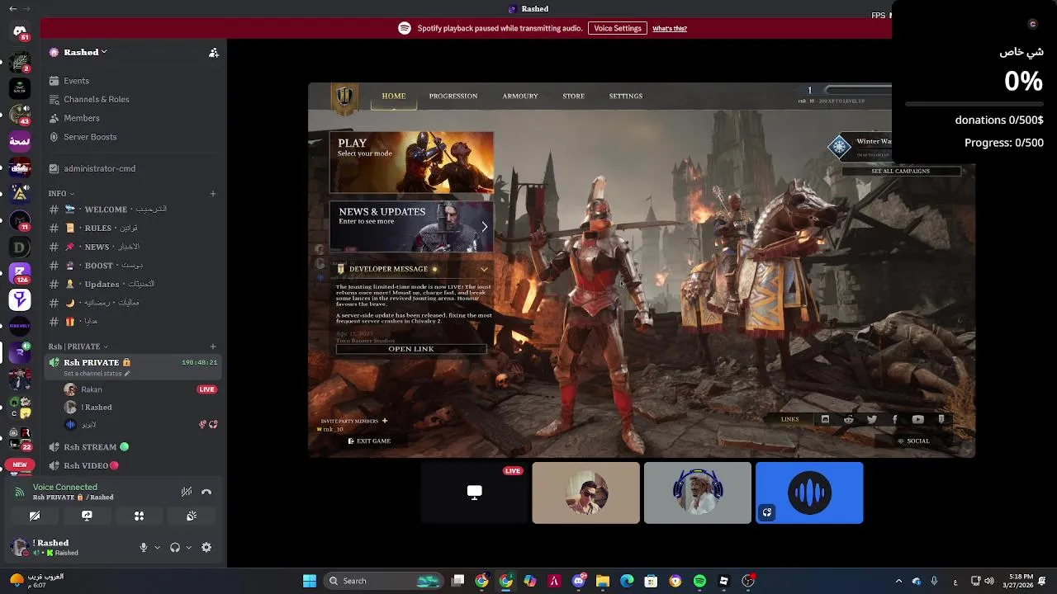Collapse the INFO channel category
1057x594 pixels.
[x=61, y=193]
